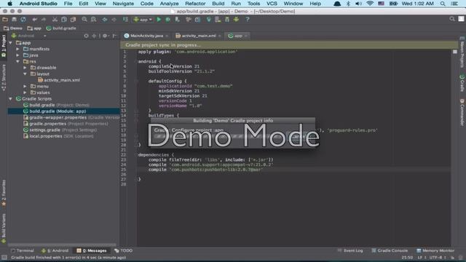Viewport: 466px width, 262px height.
Task: Click the Open file toolbar icon
Action: click(x=5, y=20)
